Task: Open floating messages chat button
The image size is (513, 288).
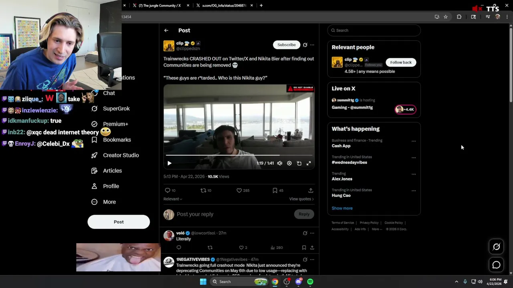Action: 496,265
